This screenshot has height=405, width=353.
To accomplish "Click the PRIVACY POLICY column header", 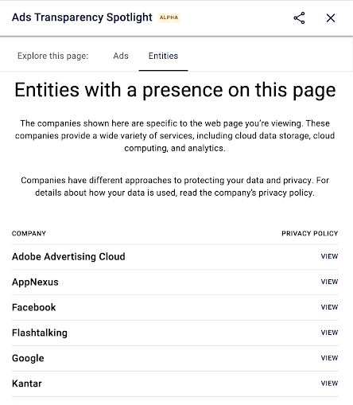I will click(310, 233).
